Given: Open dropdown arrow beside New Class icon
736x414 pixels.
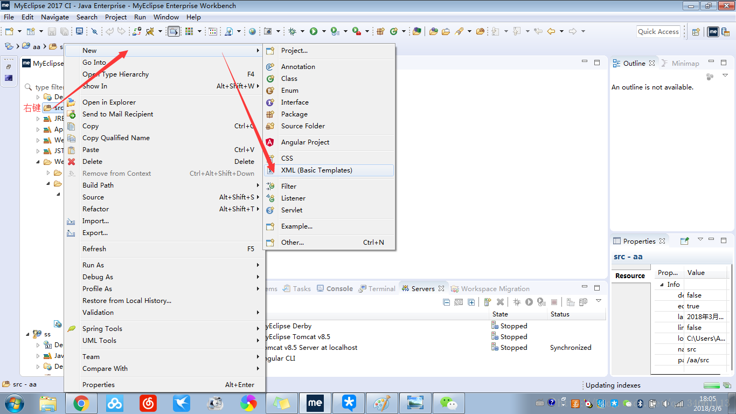Looking at the screenshot, I should 404,31.
